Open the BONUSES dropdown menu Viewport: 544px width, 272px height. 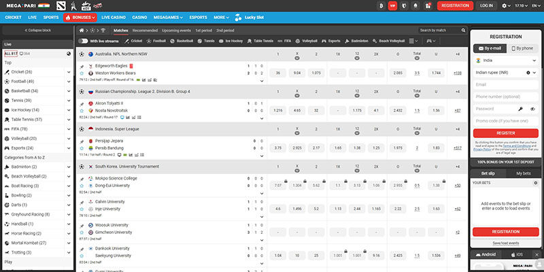(80, 18)
